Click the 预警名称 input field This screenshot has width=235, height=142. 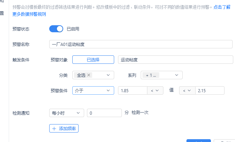(x=141, y=44)
